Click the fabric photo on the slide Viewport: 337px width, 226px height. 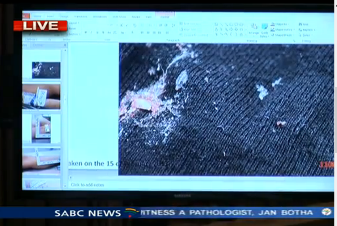coord(226,109)
